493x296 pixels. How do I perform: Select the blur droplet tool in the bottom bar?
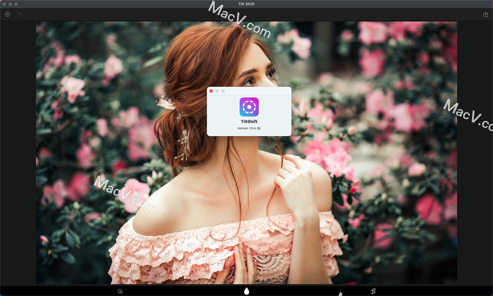pyautogui.click(x=246, y=291)
